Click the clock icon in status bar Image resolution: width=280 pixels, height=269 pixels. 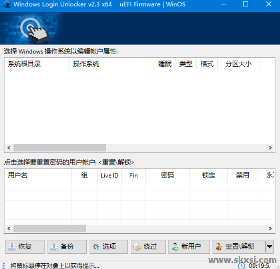coord(241,266)
